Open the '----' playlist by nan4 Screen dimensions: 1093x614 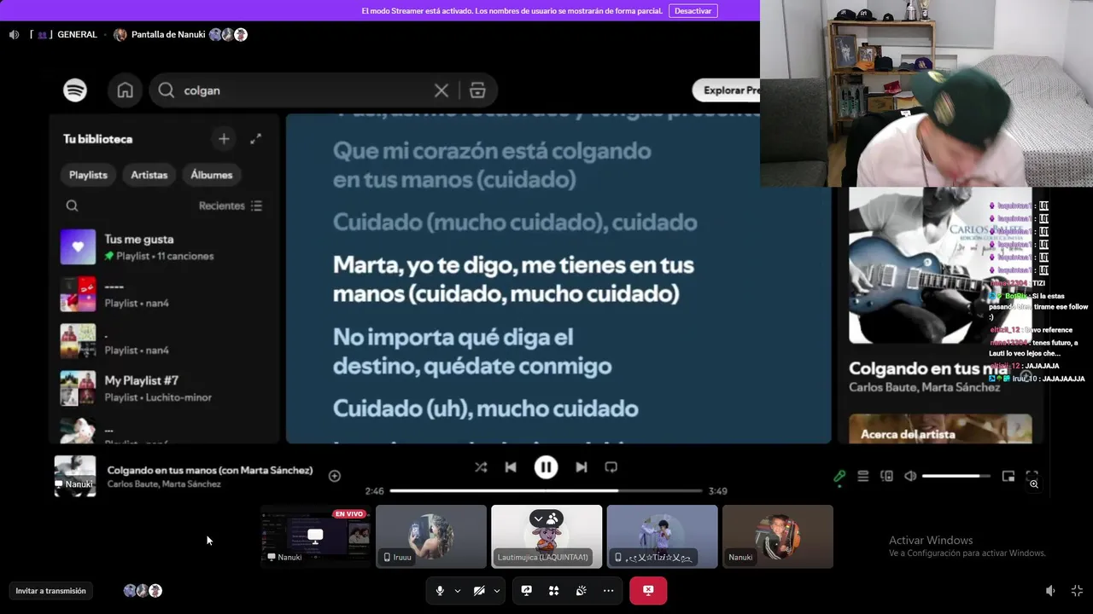coord(162,294)
